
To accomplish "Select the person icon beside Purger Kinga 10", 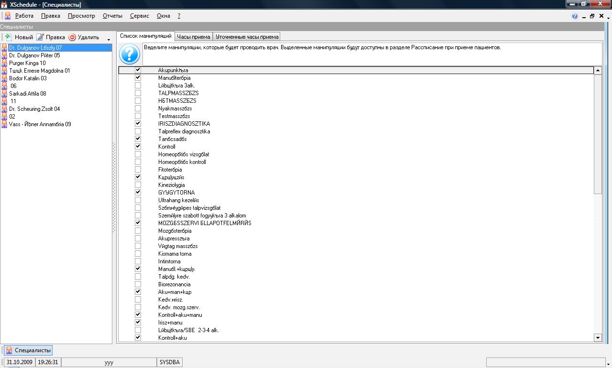I will (4, 63).
